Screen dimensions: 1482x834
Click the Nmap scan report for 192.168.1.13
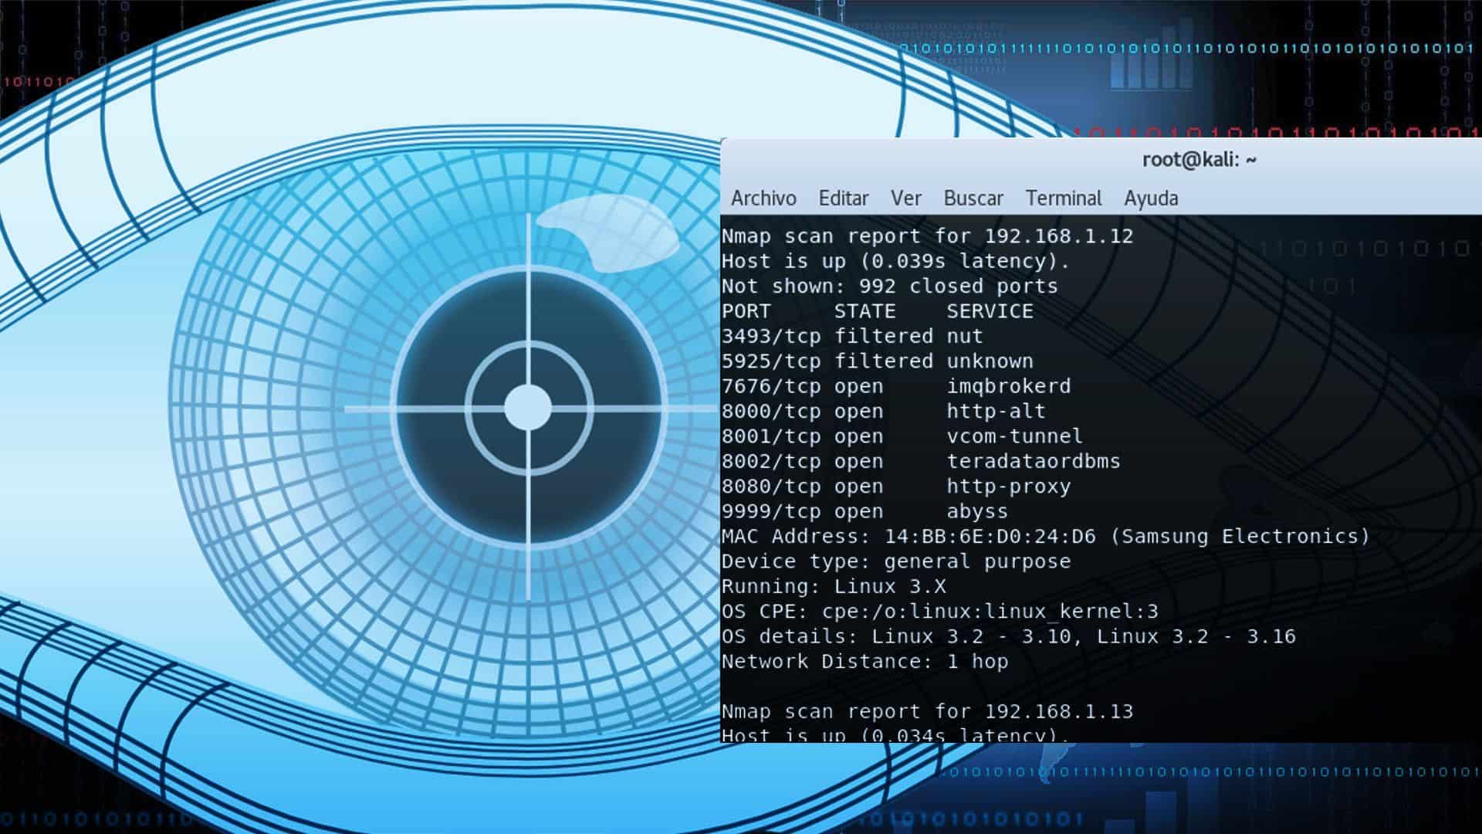pos(926,711)
